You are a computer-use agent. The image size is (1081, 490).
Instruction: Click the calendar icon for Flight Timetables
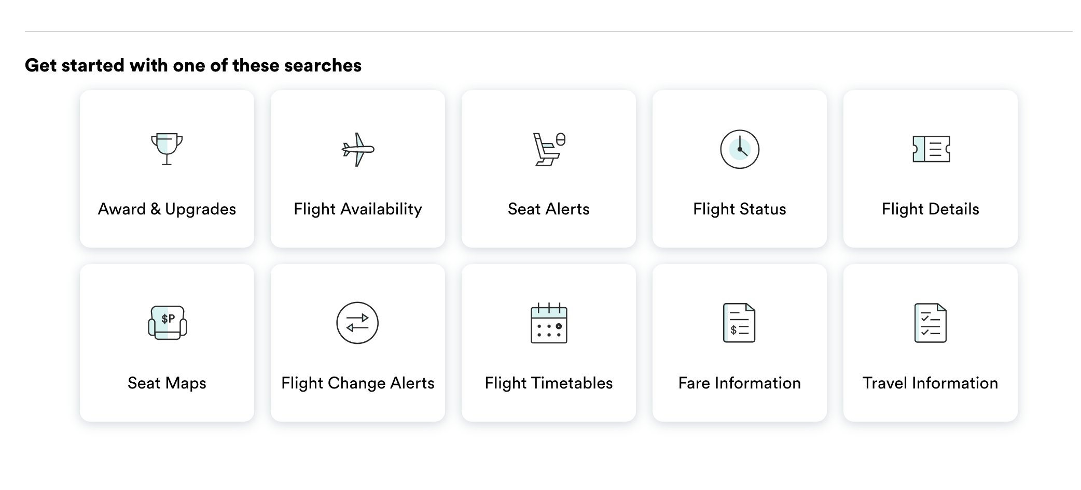(x=549, y=323)
